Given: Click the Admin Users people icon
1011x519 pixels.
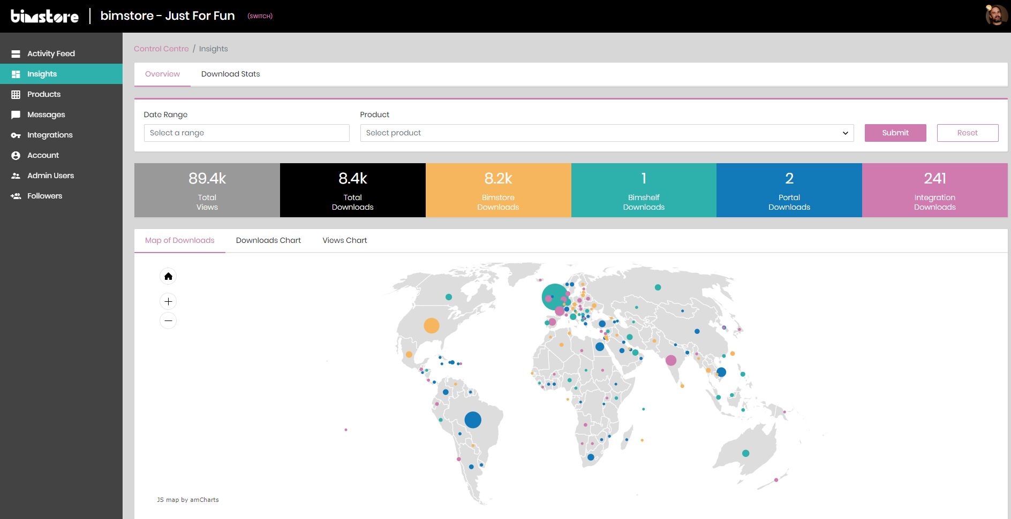Looking at the screenshot, I should pos(16,175).
